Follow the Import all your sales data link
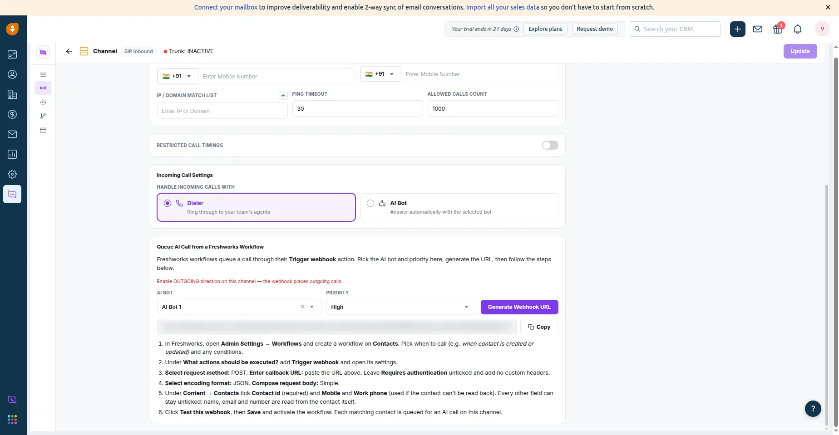This screenshot has width=839, height=435. click(503, 7)
